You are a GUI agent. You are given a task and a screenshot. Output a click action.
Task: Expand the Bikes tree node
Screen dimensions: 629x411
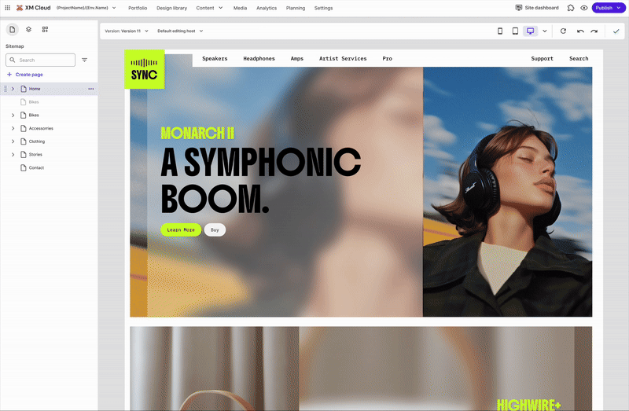click(x=13, y=115)
